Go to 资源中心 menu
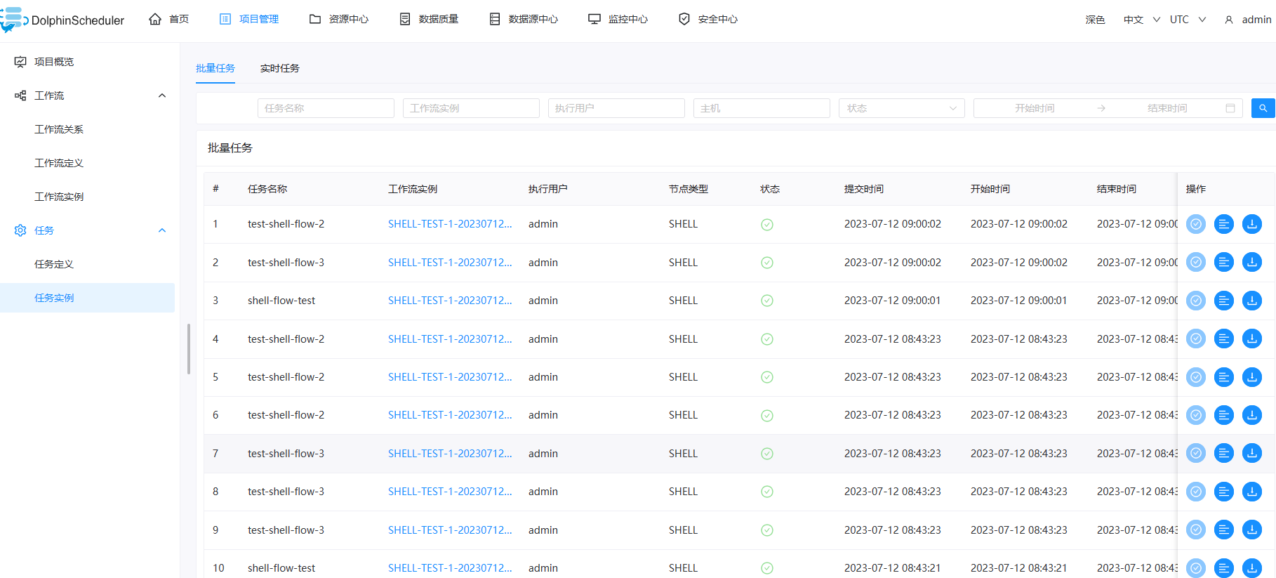 click(x=339, y=19)
